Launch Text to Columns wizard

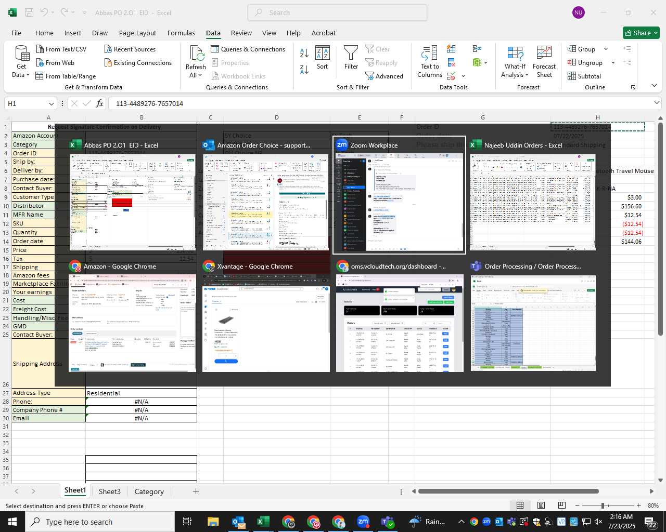[430, 62]
